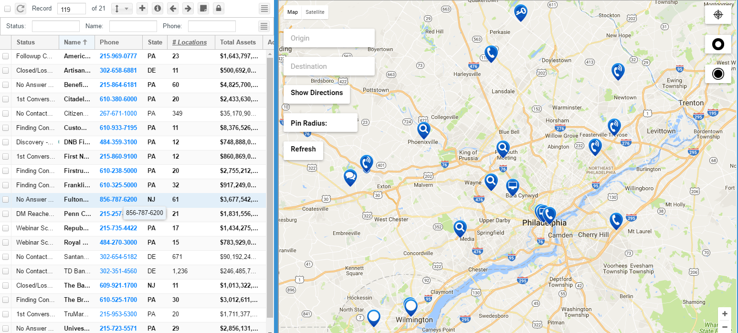The height and width of the screenshot is (333, 738).
Task: Select the blank pin near North Star
Action: pos(374,318)
